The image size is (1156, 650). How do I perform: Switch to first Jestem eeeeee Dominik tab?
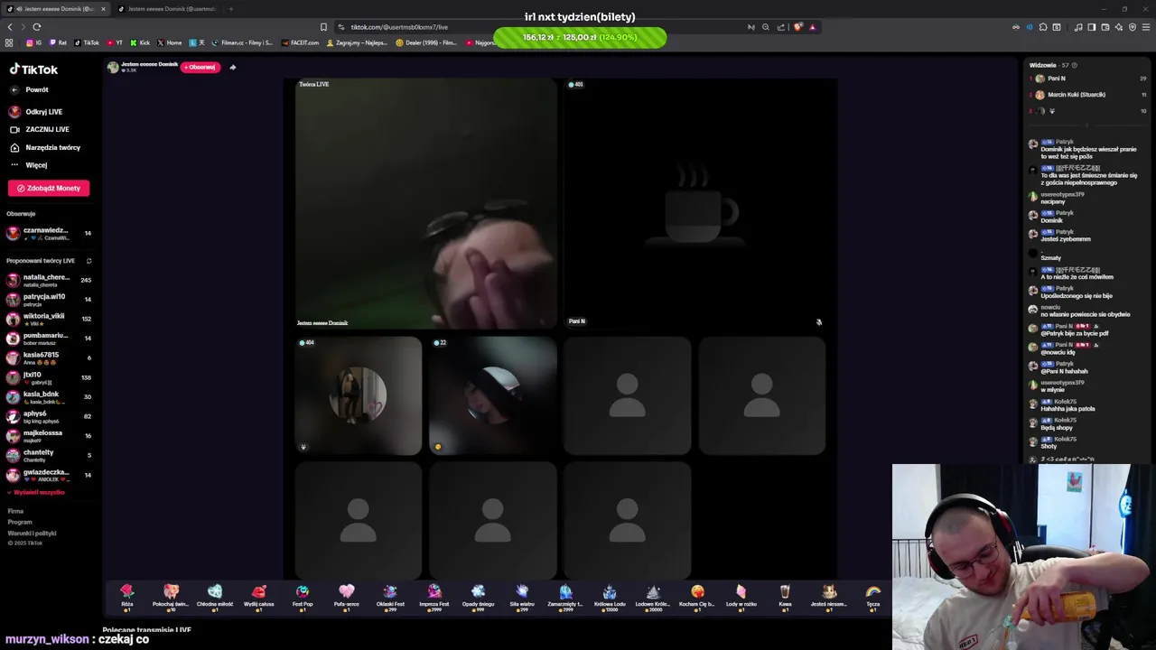[56, 9]
